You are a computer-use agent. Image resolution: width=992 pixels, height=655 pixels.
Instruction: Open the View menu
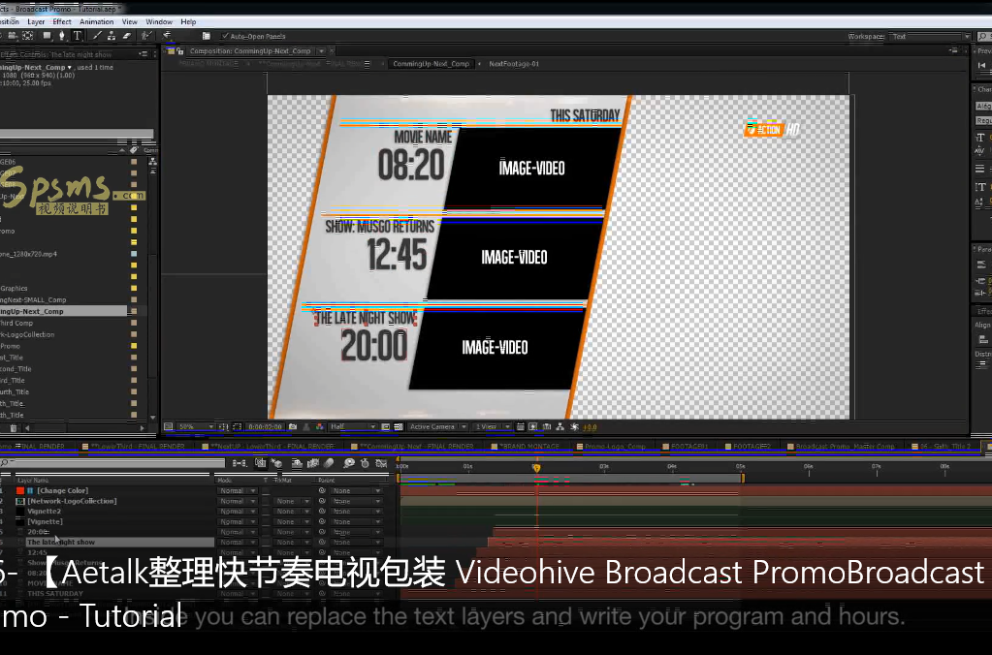pyautogui.click(x=130, y=21)
